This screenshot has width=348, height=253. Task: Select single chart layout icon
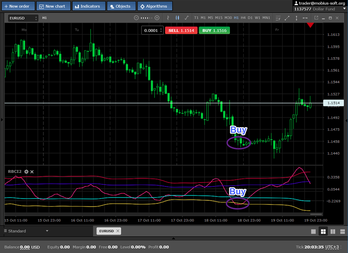tap(313, 232)
